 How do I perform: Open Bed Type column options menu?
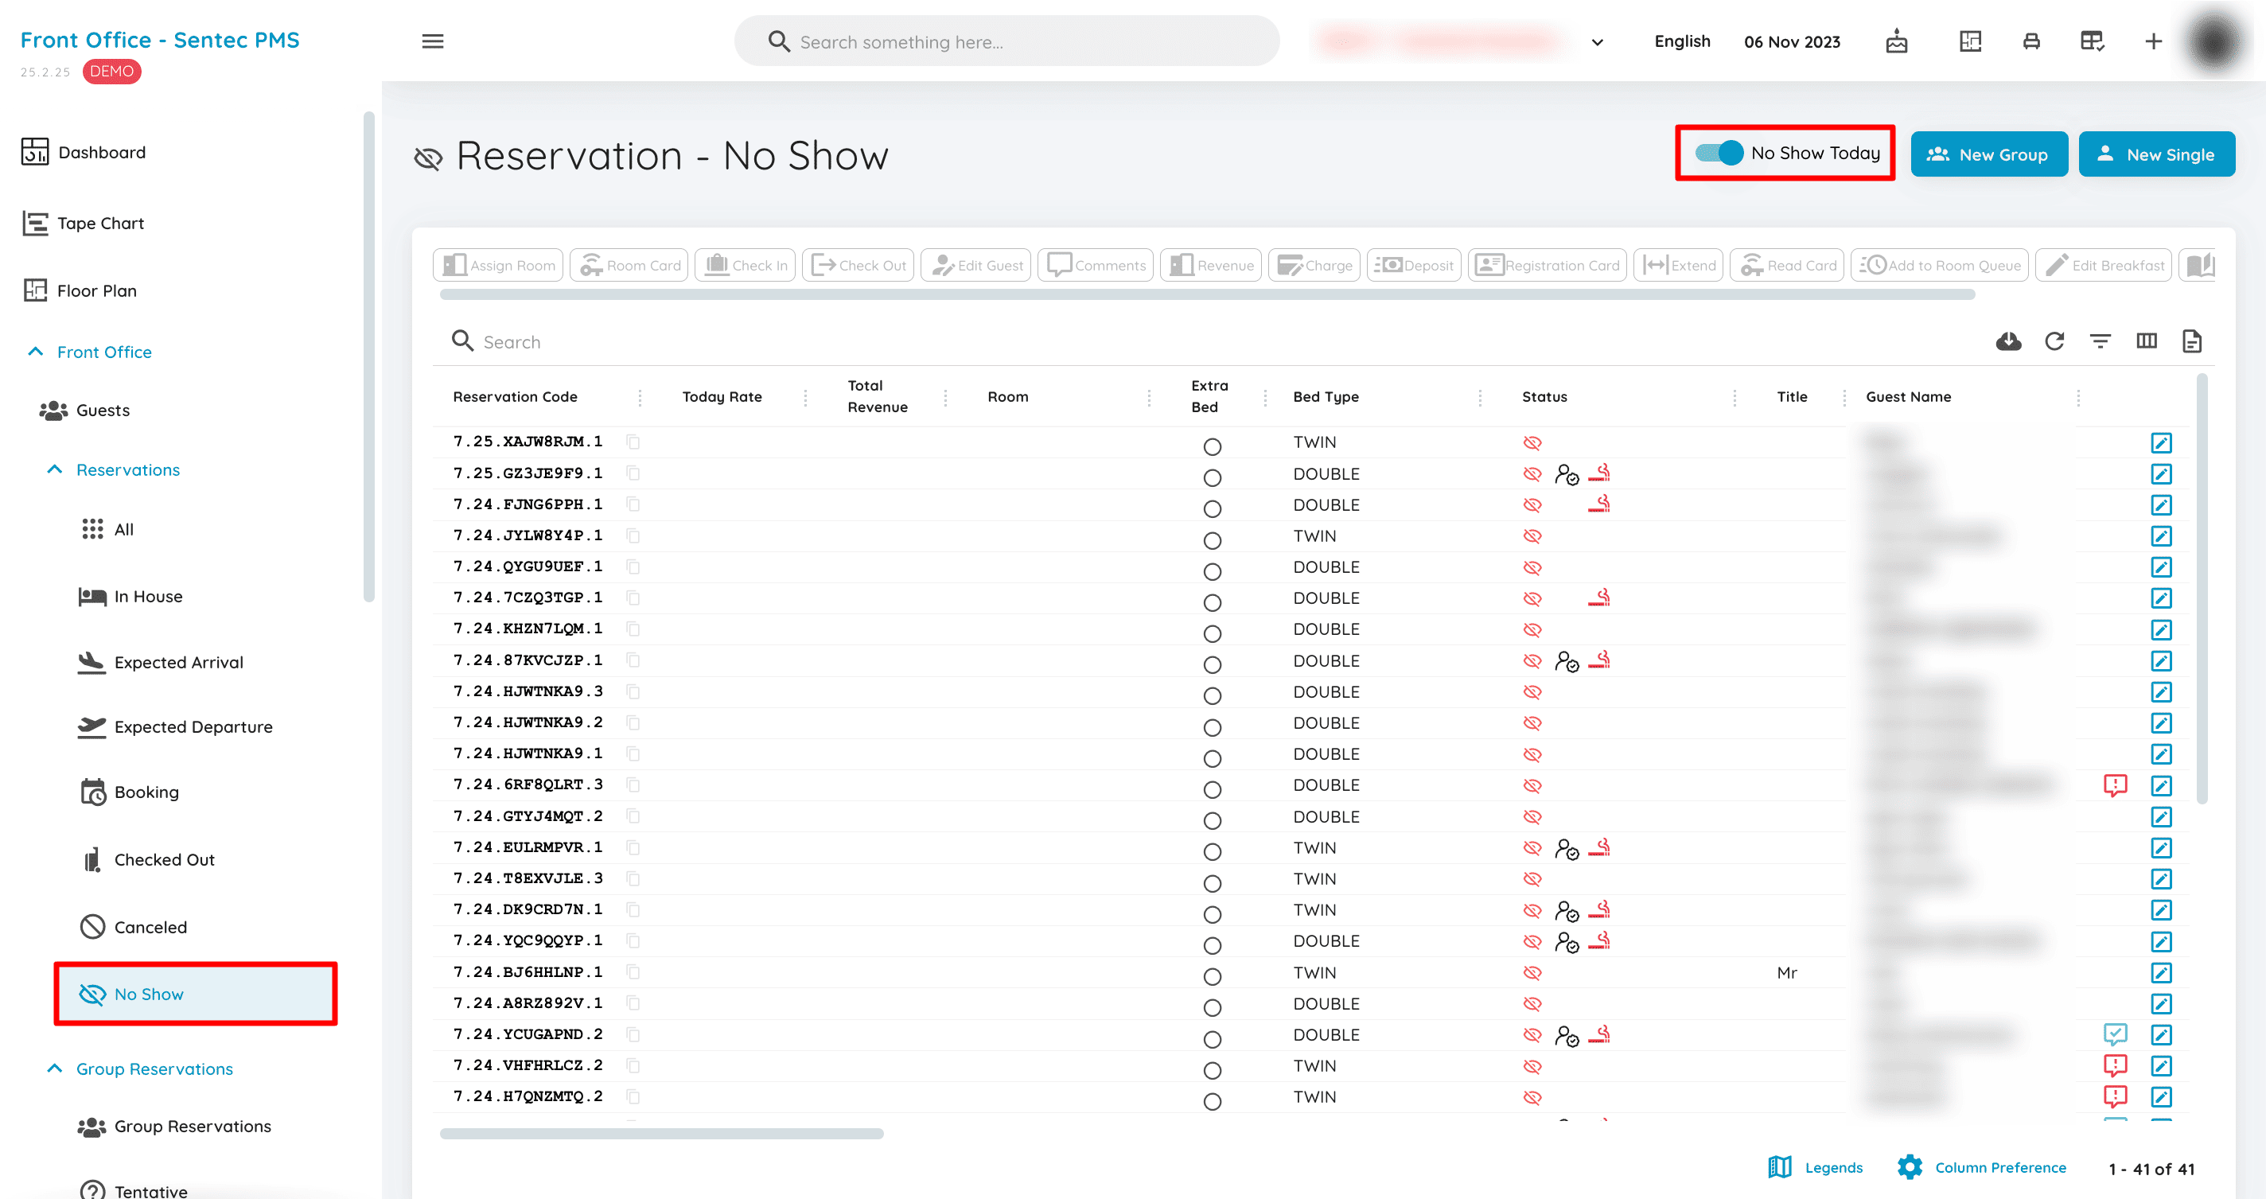1480,398
